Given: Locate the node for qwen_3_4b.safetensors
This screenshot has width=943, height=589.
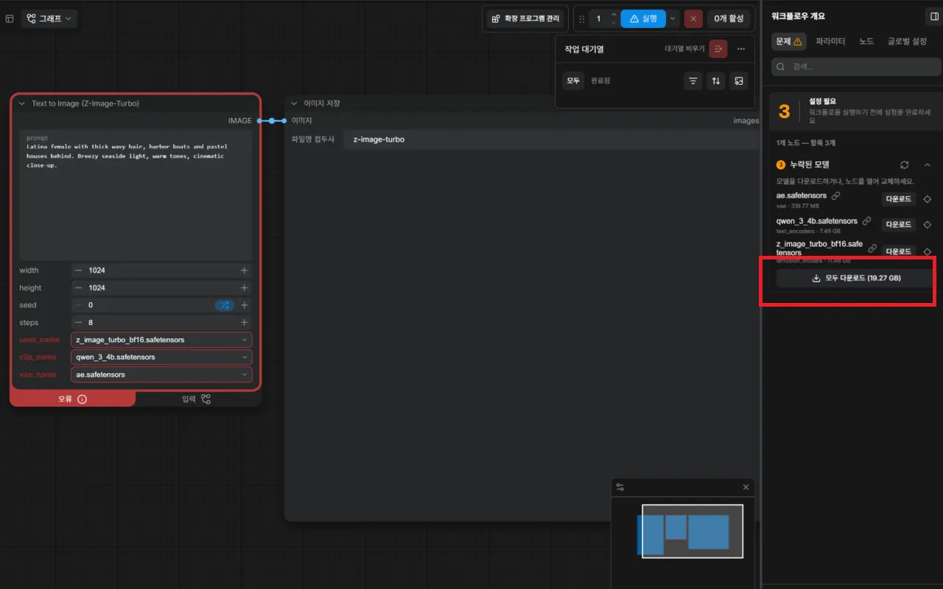Looking at the screenshot, I should tap(928, 224).
